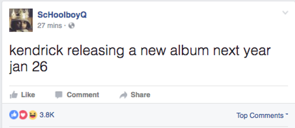295x128 pixels.
Task: Click the globe public privacy icon
Action: (71, 26)
